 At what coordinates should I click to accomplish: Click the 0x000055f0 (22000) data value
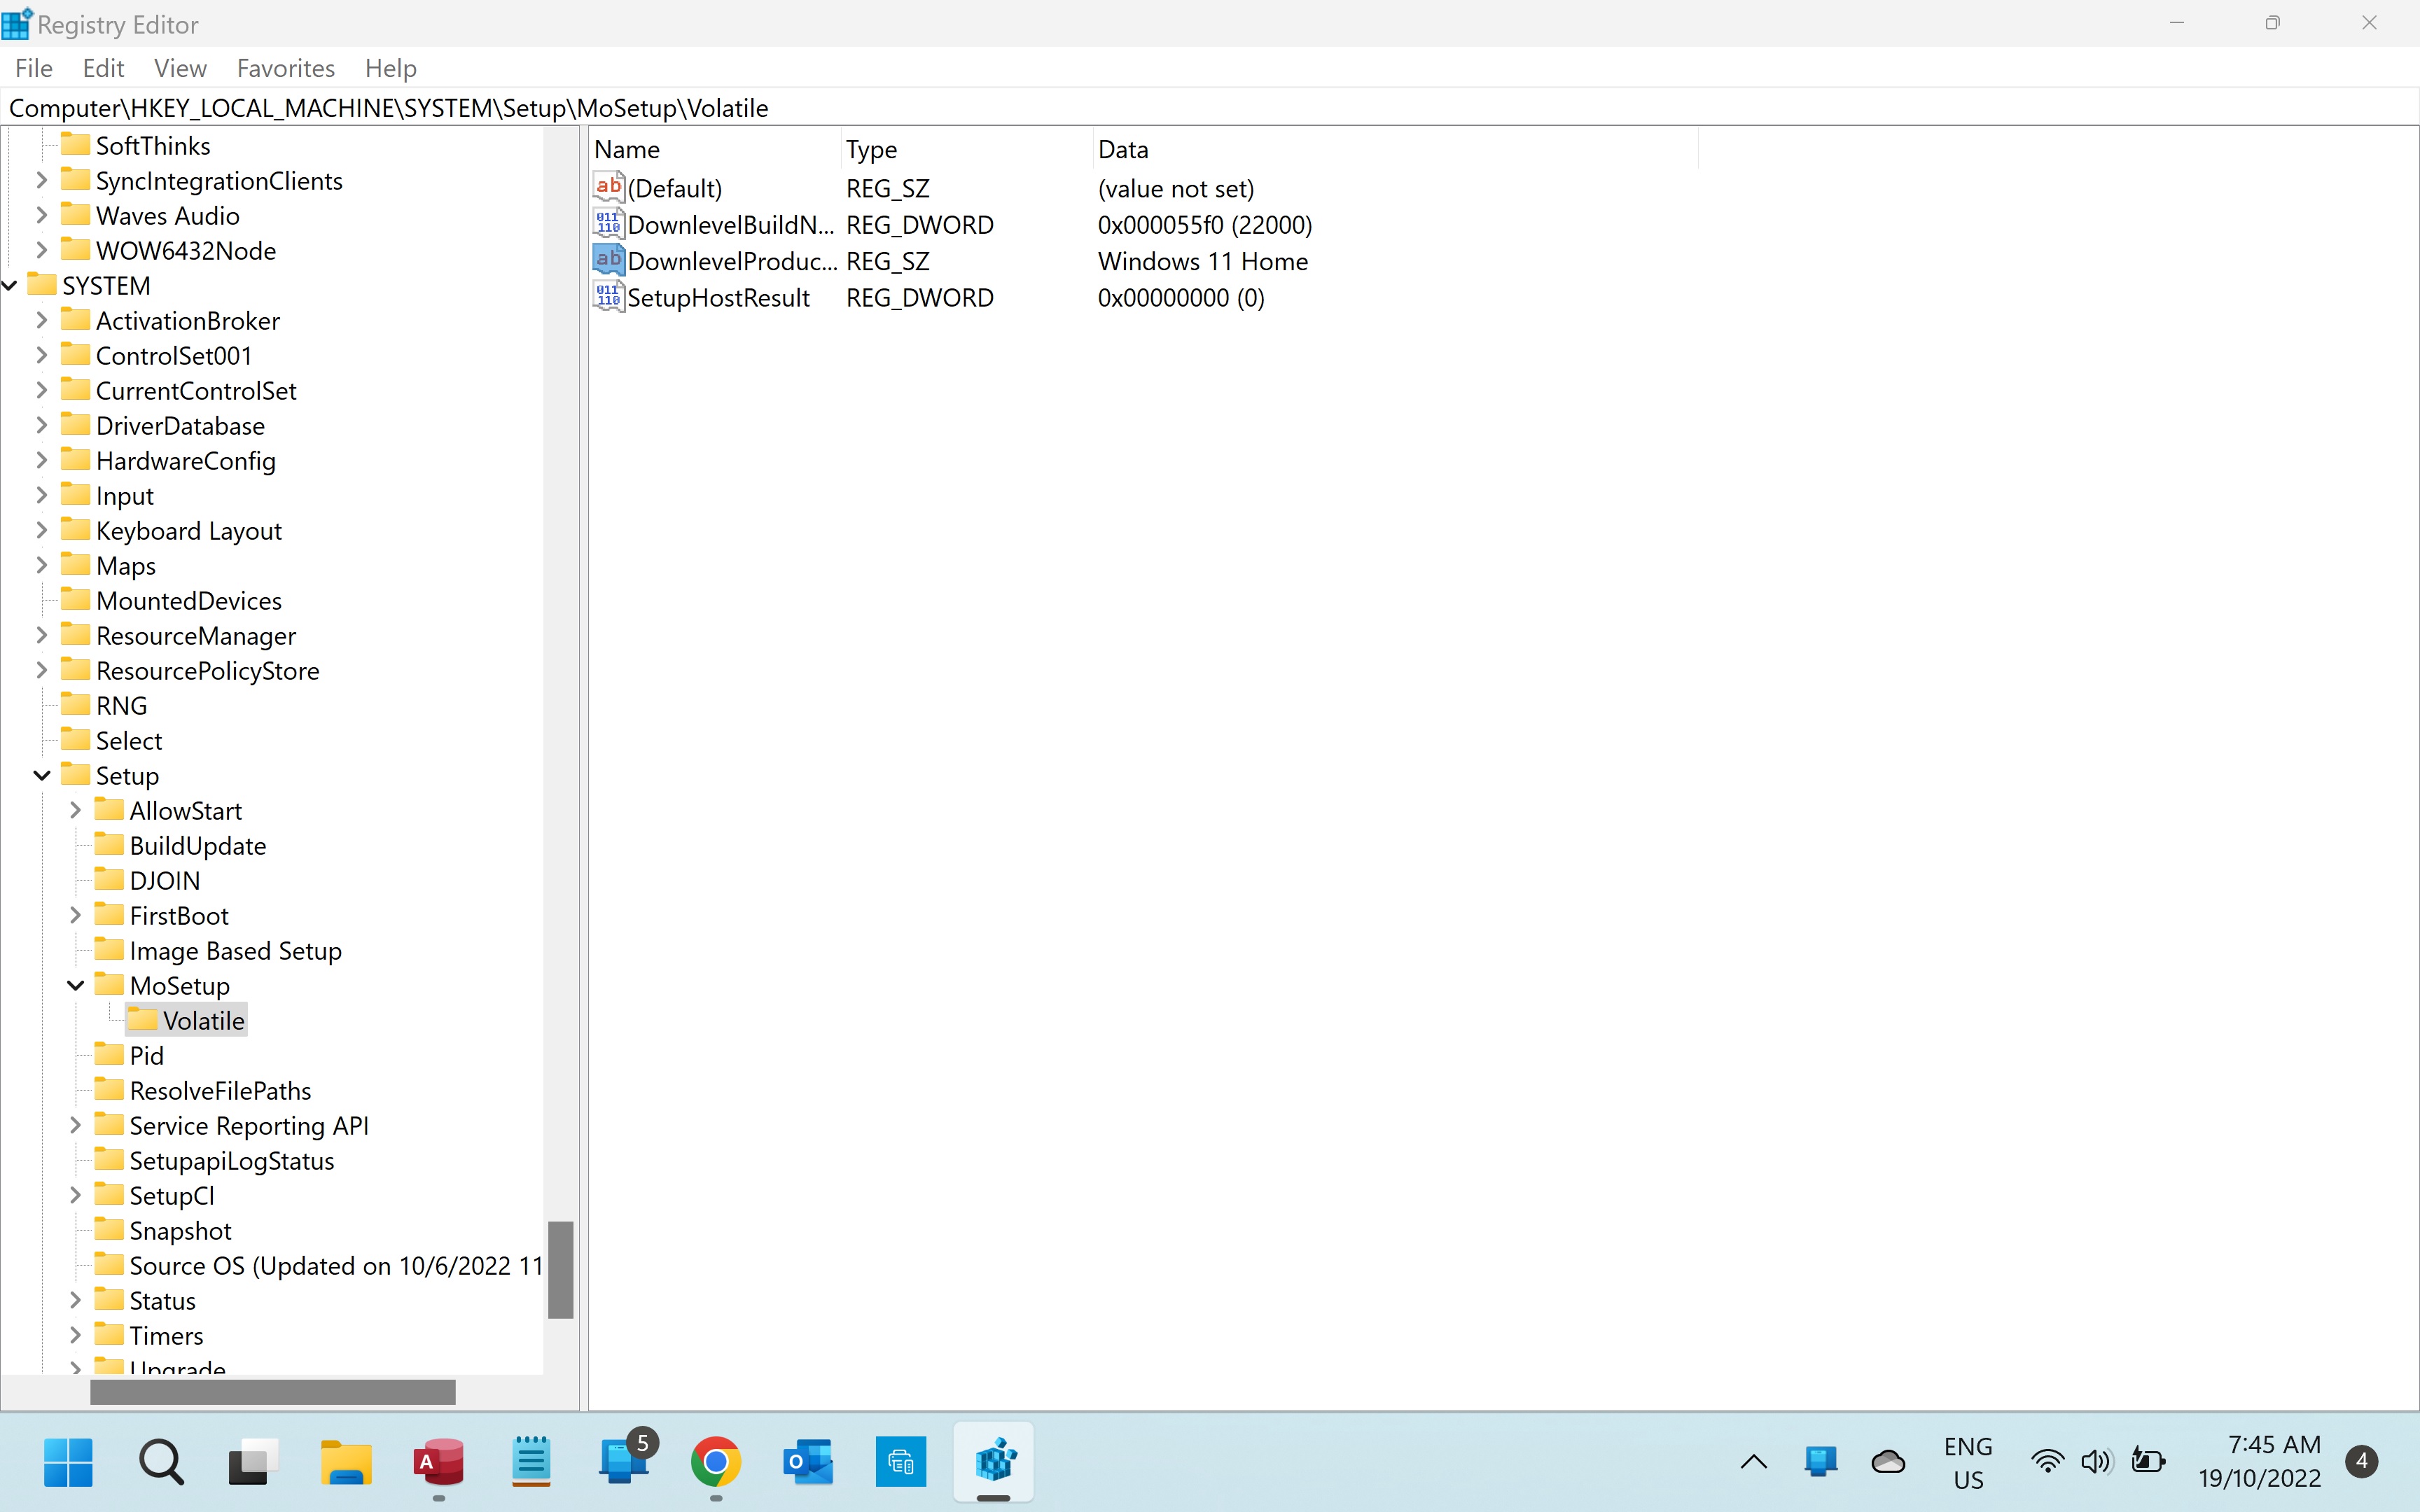(1205, 224)
